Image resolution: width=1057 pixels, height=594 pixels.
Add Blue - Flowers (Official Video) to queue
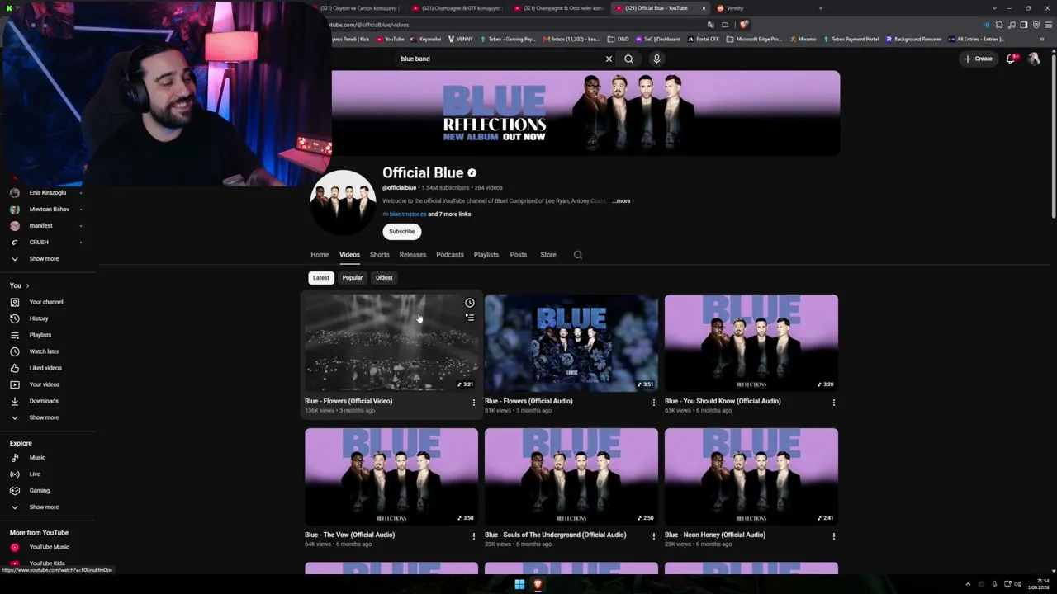[x=470, y=317]
